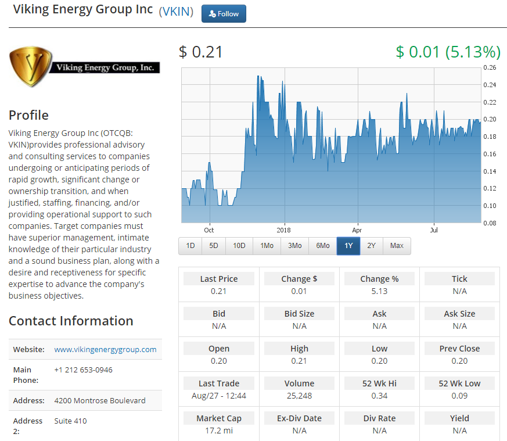The width and height of the screenshot is (507, 441).
Task: Click the Bid Size header cell
Action: (x=299, y=314)
